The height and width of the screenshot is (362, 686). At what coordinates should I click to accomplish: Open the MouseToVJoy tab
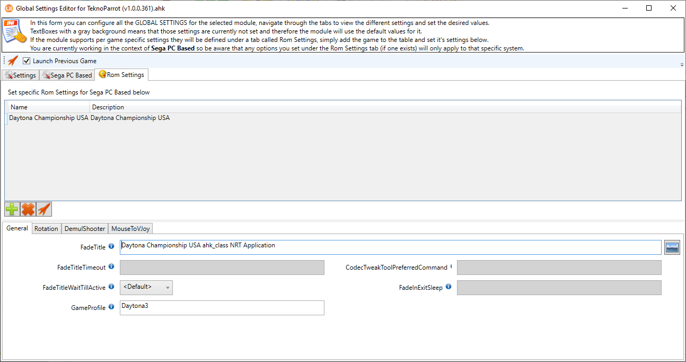pos(131,229)
